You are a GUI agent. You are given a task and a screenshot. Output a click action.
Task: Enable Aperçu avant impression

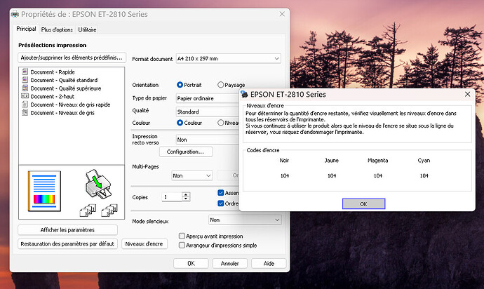[x=182, y=236]
